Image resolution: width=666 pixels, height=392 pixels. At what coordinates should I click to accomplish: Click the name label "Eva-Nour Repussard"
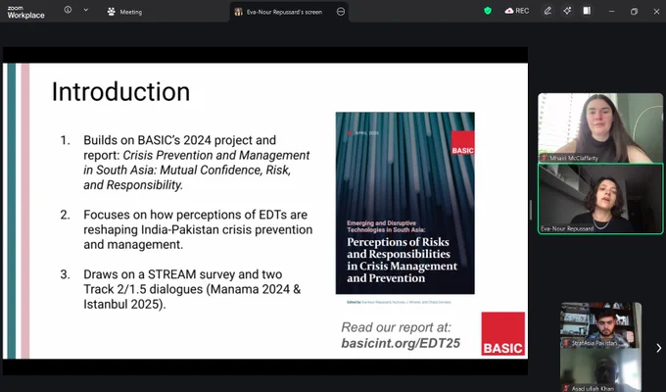[x=567, y=228]
